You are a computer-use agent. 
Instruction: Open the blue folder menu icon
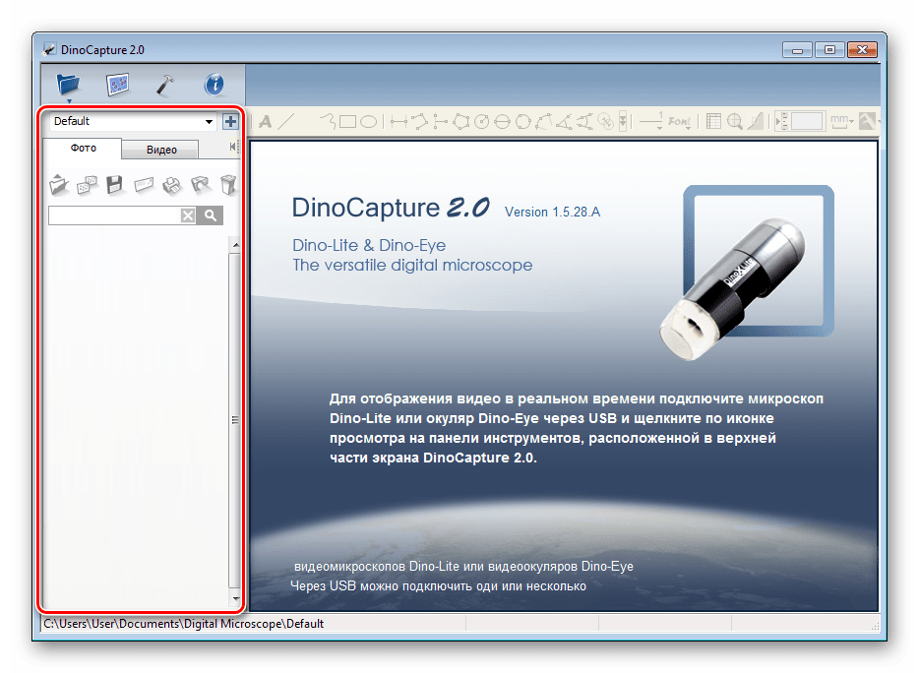point(68,85)
